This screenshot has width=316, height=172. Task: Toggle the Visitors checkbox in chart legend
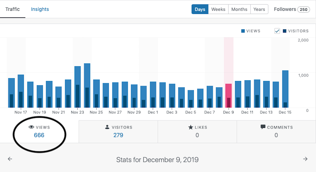[x=277, y=31]
